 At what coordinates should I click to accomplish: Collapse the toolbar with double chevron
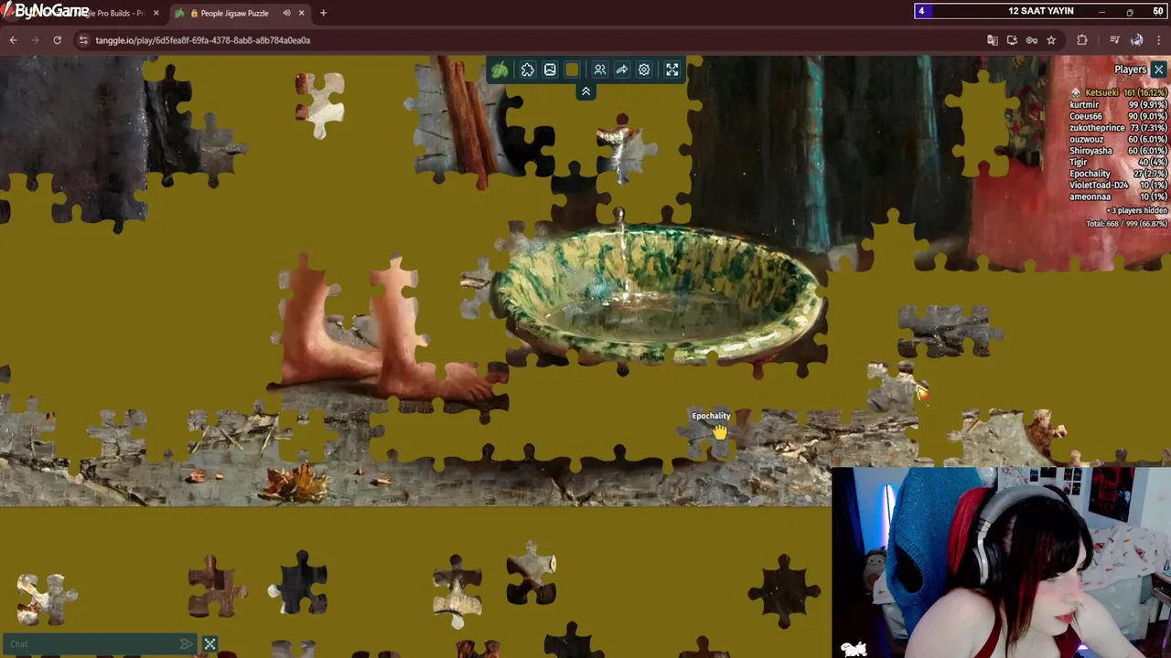coord(585,91)
